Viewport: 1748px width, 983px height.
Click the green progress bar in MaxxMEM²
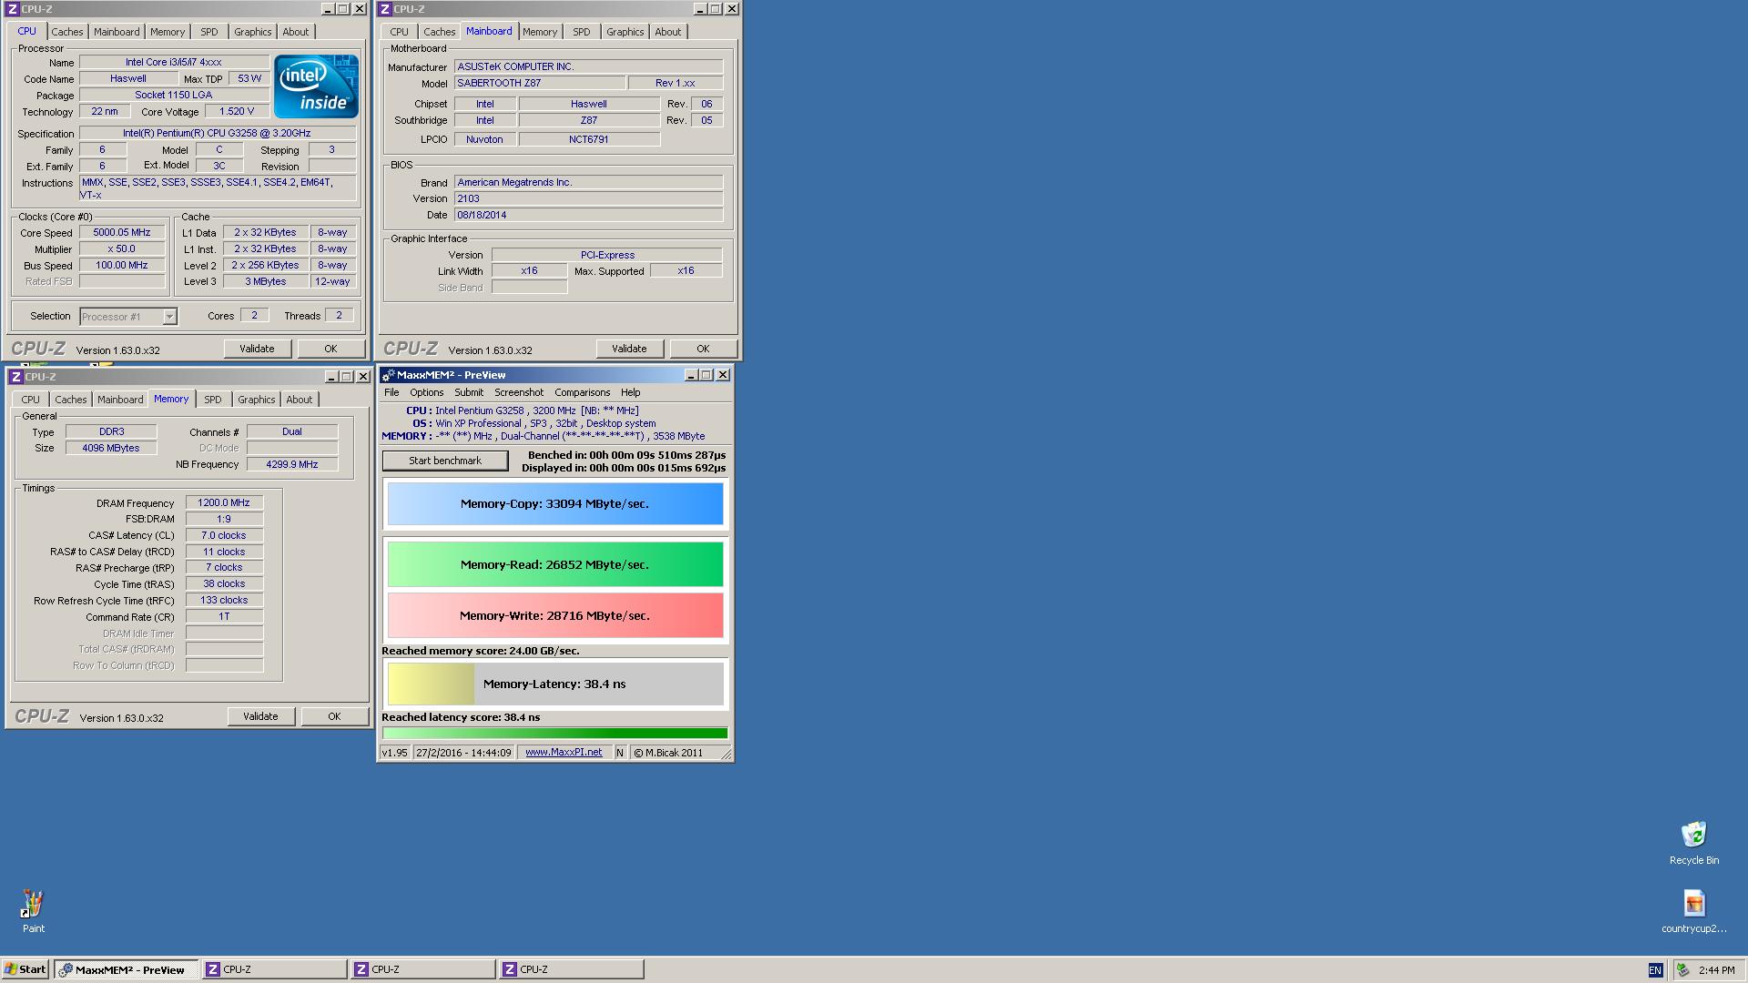[x=555, y=733]
